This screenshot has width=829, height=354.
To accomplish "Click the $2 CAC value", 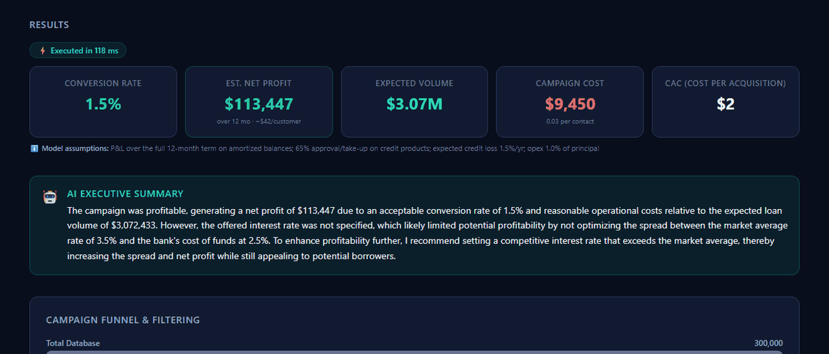I will 725,104.
